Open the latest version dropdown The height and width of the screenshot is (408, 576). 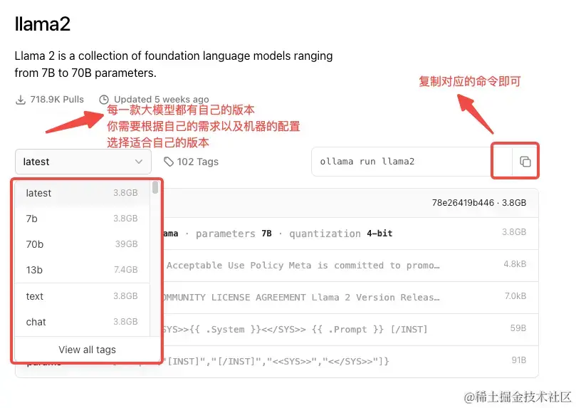pos(83,162)
